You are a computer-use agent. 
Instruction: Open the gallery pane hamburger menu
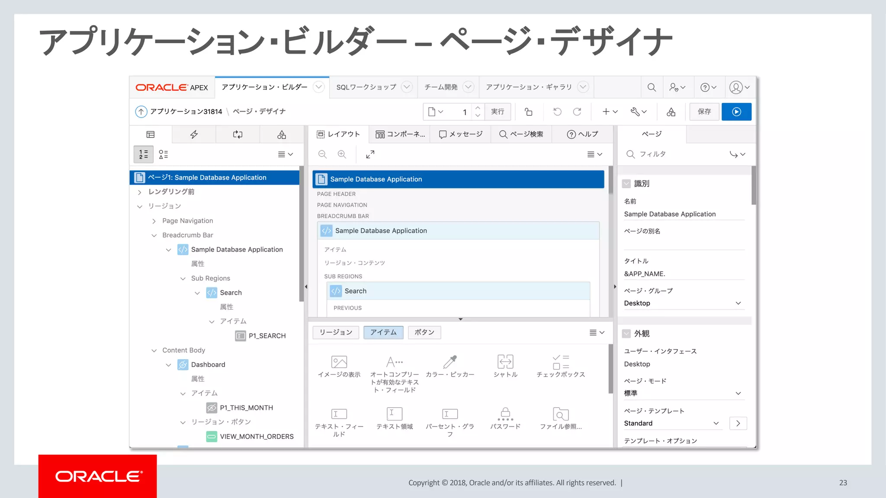tap(597, 332)
